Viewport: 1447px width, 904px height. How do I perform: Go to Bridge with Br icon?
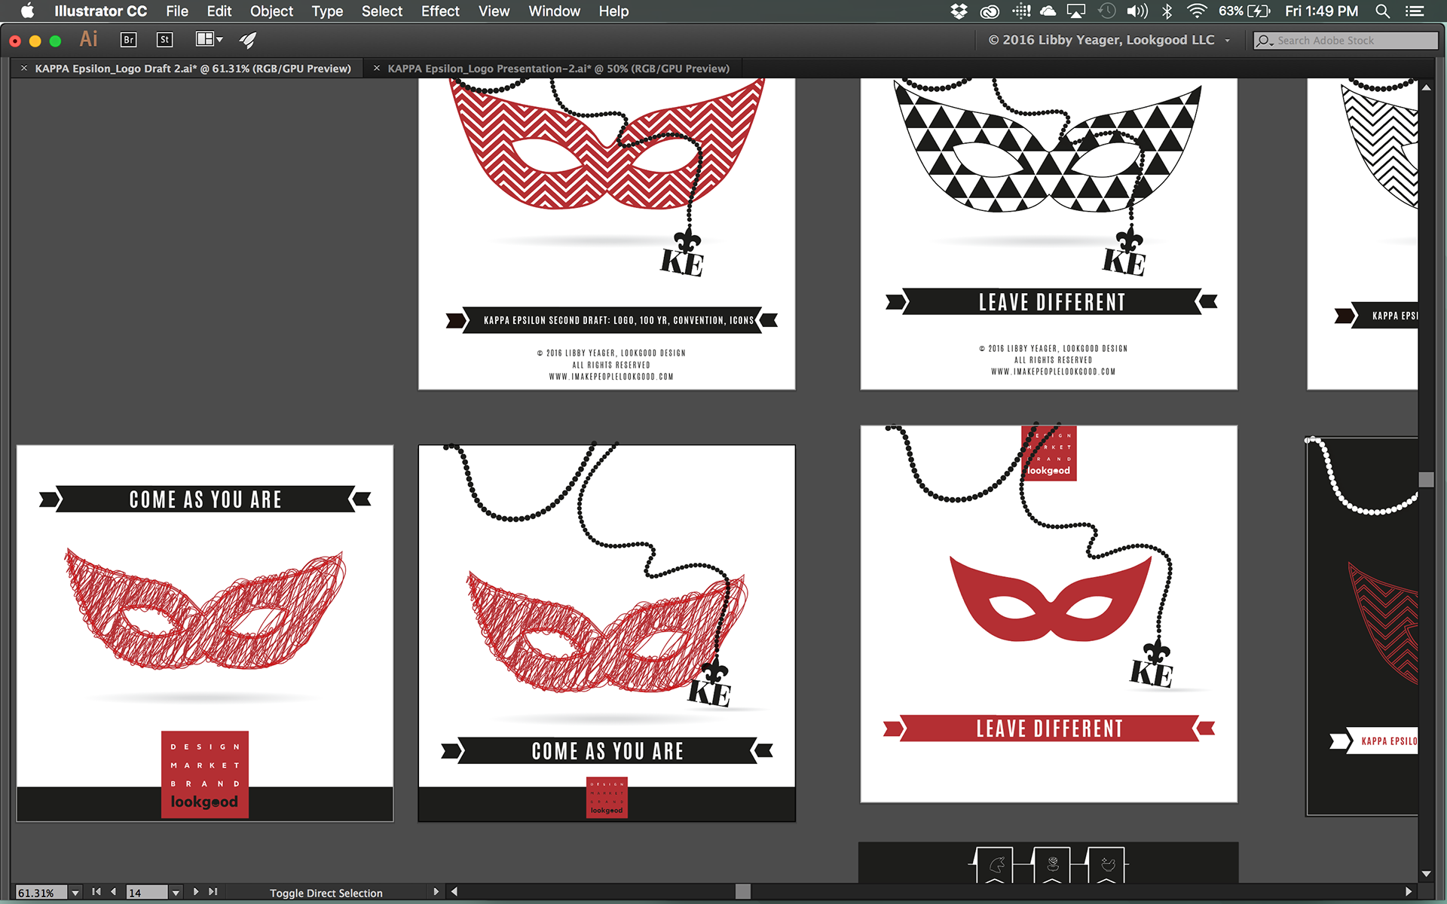click(129, 40)
